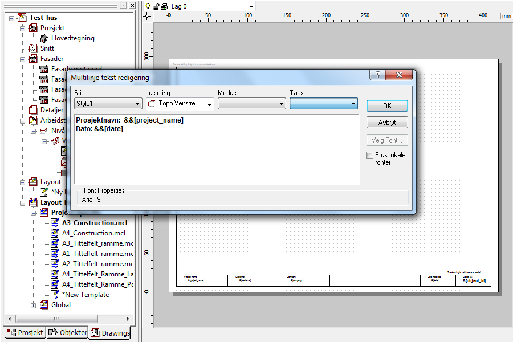This screenshot has width=513, height=342.
Task: Close the Multilinje tekst redigering dialog
Action: pyautogui.click(x=399, y=75)
